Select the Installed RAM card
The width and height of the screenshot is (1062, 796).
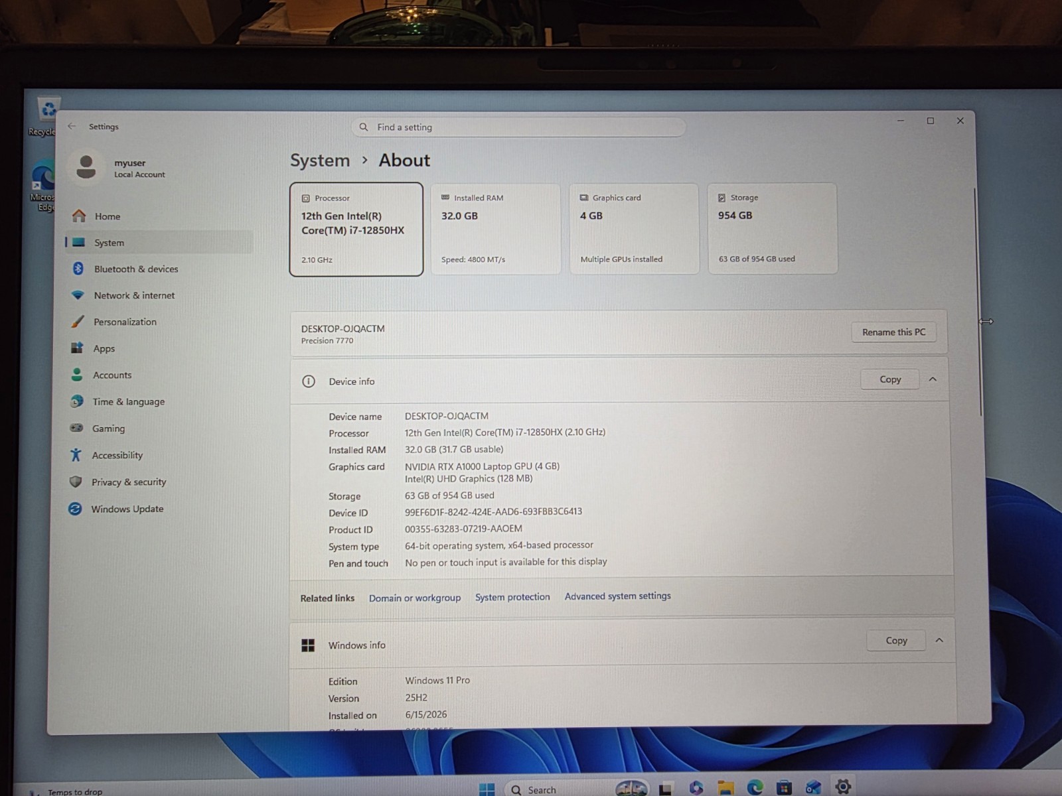496,229
